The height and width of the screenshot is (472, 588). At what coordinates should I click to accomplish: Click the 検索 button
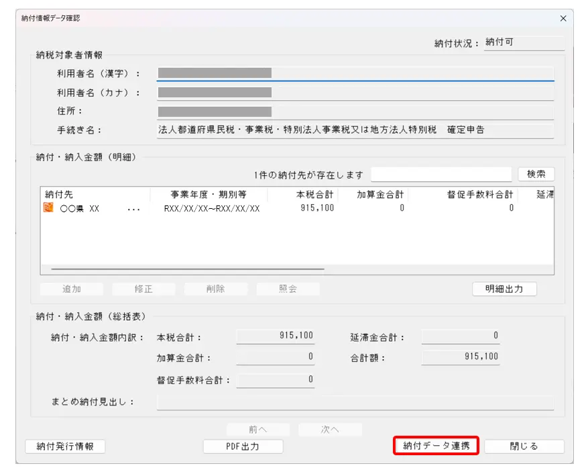point(536,175)
